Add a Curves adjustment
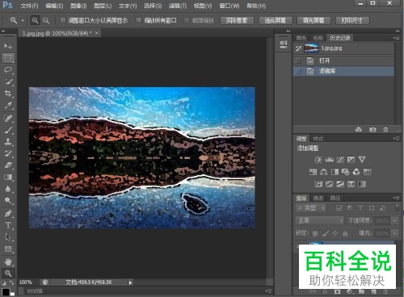404x297 pixels. 340,160
